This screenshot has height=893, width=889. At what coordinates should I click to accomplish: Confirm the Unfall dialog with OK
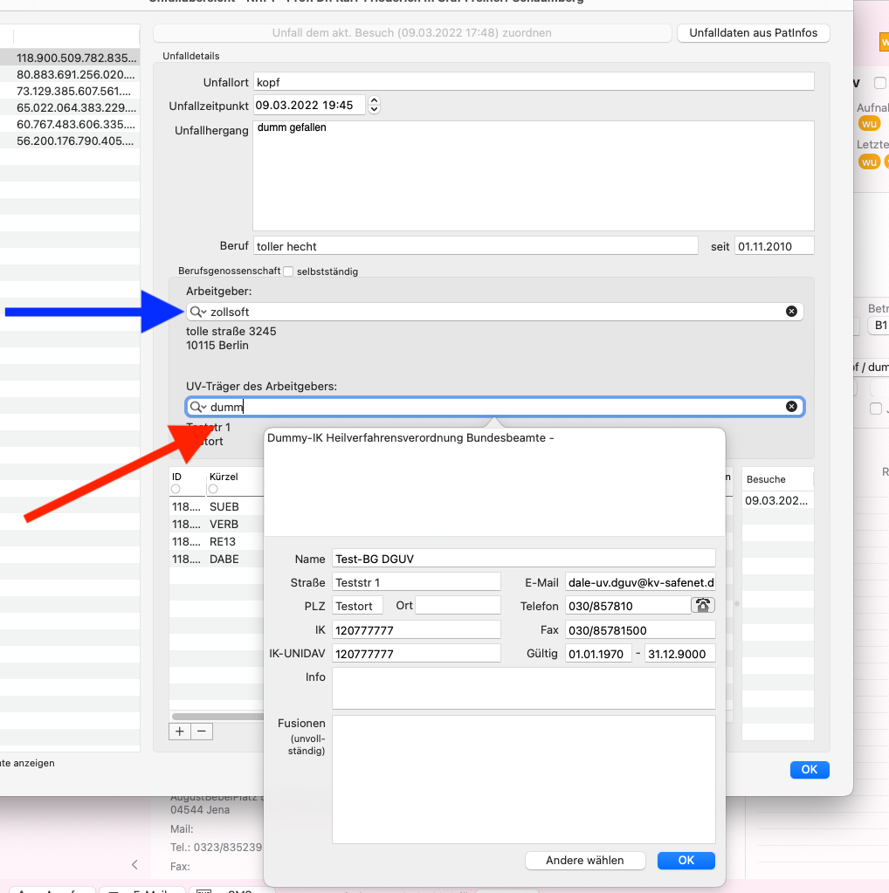click(810, 770)
